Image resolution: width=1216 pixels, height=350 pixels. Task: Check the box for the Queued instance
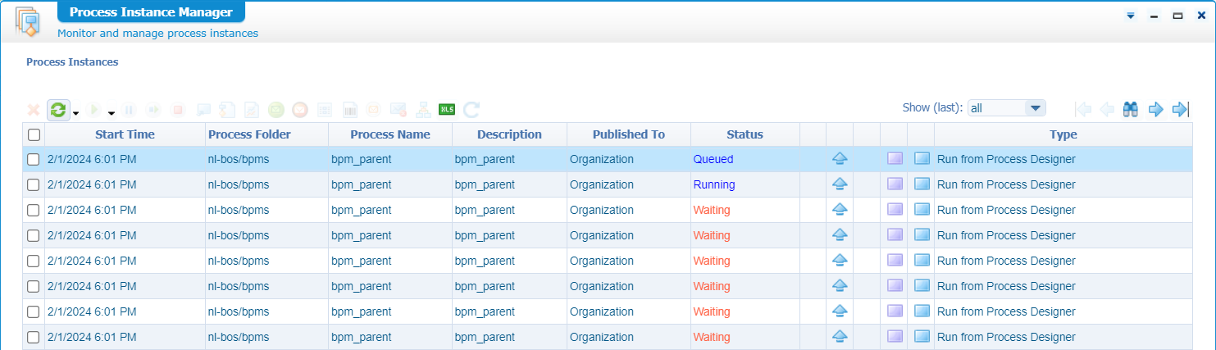click(34, 160)
